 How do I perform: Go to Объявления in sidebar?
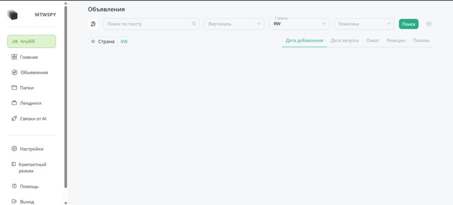point(34,72)
